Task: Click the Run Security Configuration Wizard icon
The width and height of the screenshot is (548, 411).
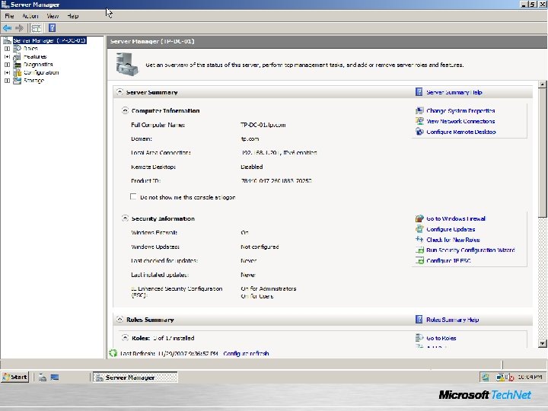Action: (419, 250)
